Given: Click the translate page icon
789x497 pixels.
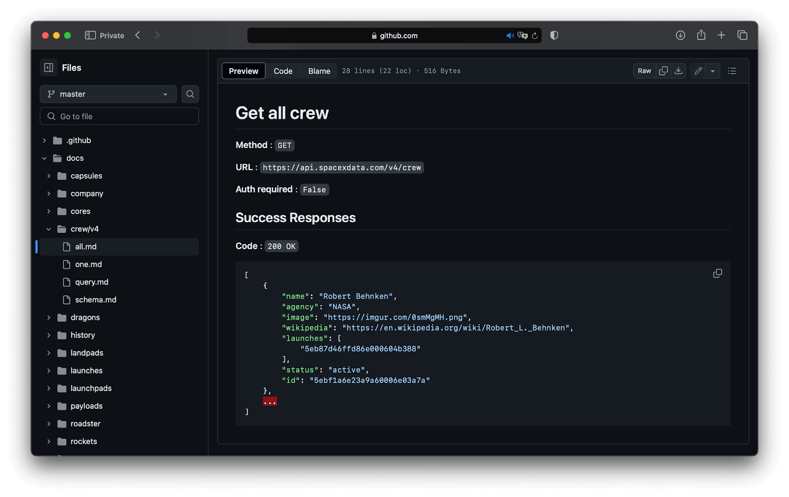Looking at the screenshot, I should 522,36.
